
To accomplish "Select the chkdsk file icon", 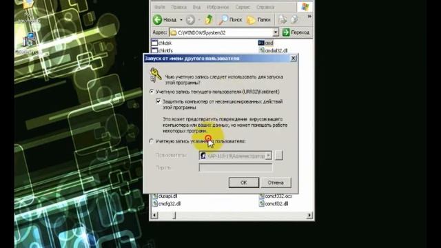I will click(154, 43).
